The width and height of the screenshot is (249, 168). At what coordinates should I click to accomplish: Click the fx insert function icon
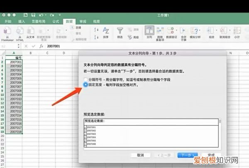(41, 46)
